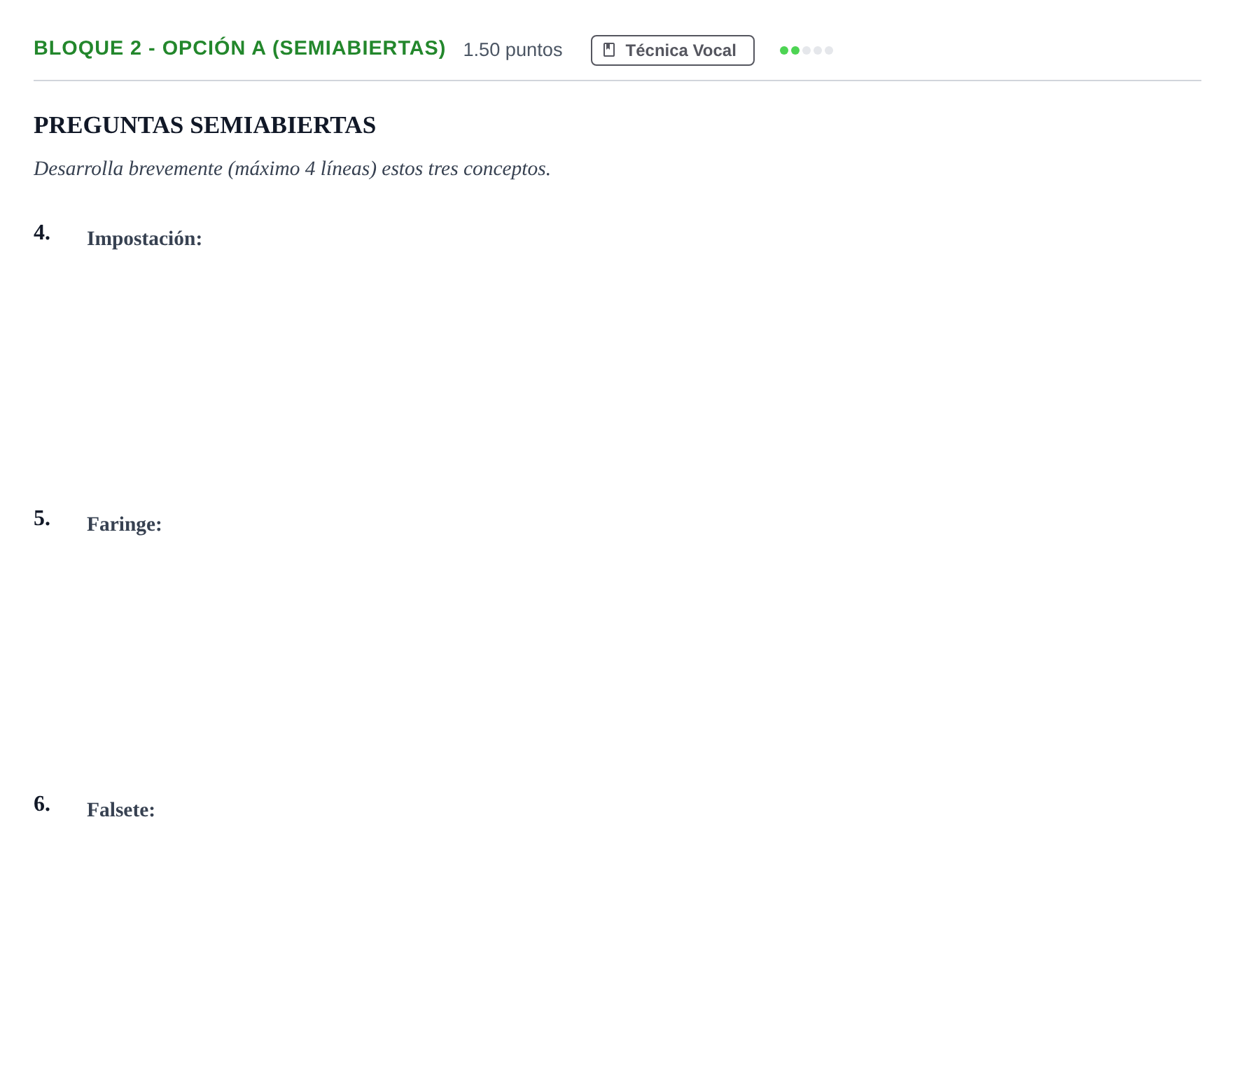Click the book icon in Técnica Vocal tag
Viewport: 1235px width, 1088px height.
tap(609, 50)
